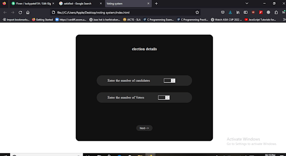Image resolution: width=286 pixels, height=156 pixels.
Task: Go back to the previous page
Action: 5,12
